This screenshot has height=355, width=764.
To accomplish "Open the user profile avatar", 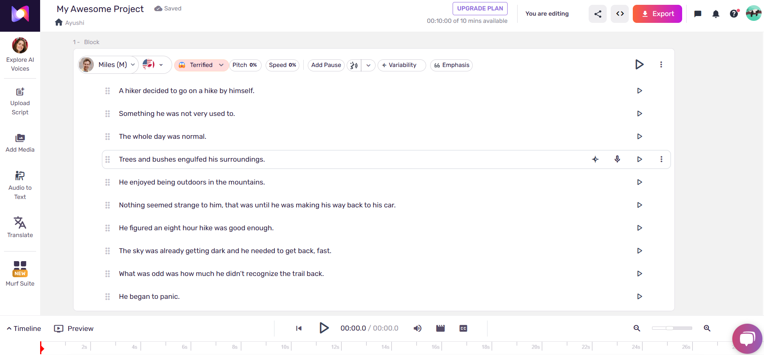I will coord(754,13).
